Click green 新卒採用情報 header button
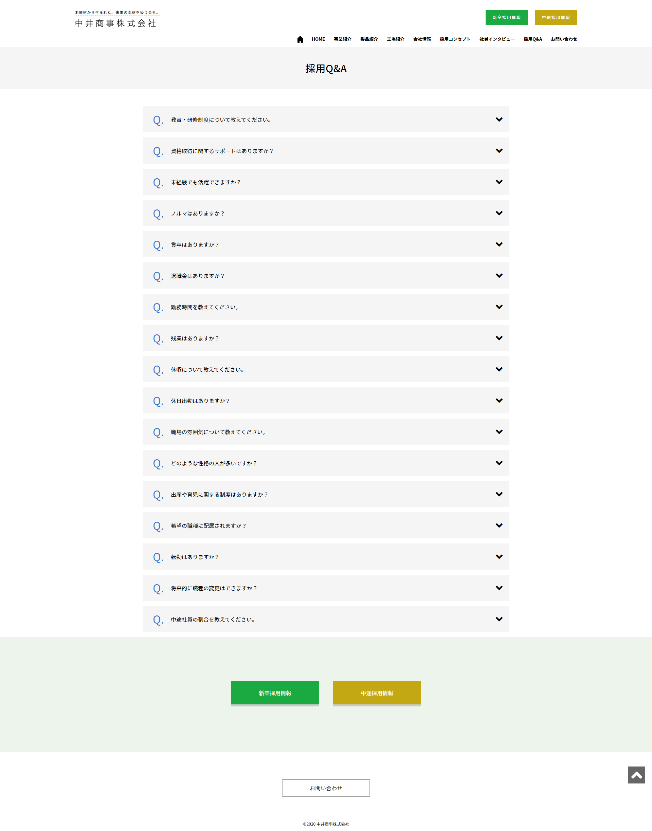The image size is (652, 831). click(x=507, y=18)
